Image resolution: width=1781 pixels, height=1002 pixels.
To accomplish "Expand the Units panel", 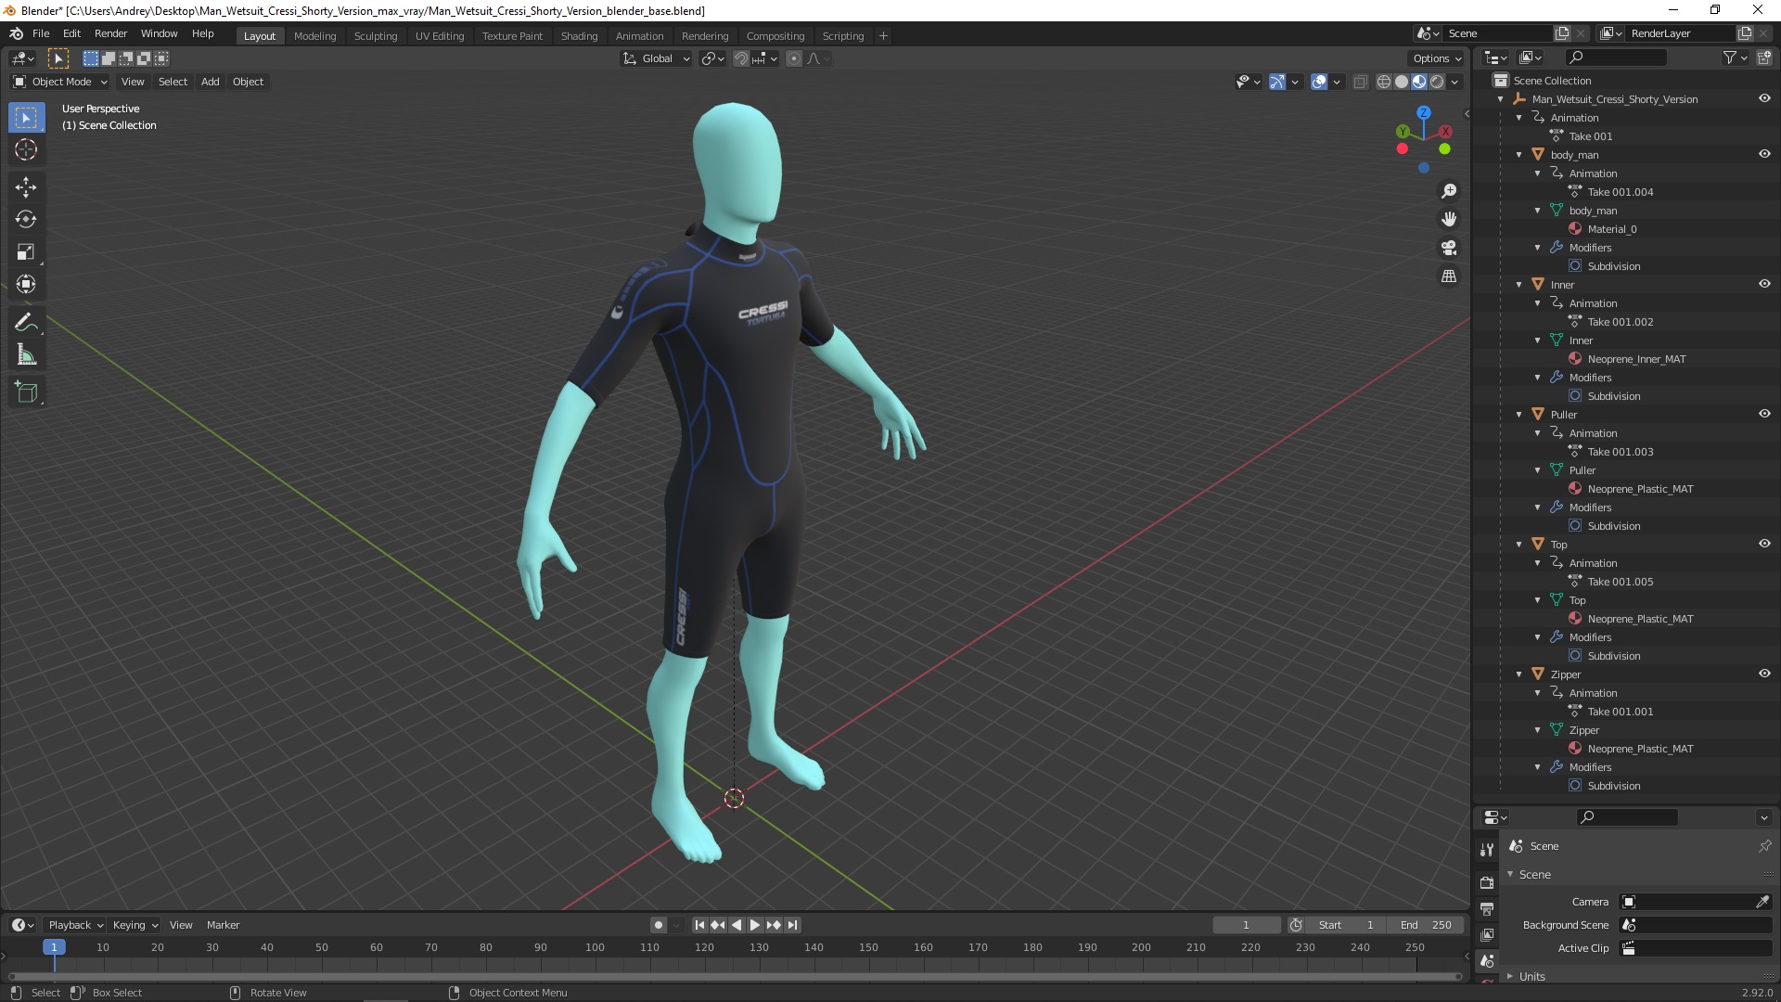I will click(1531, 976).
